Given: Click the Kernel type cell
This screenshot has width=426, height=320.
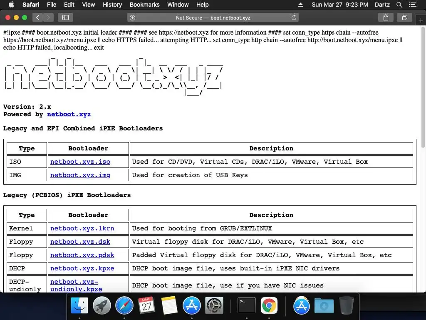Looking at the screenshot, I should [x=27, y=228].
